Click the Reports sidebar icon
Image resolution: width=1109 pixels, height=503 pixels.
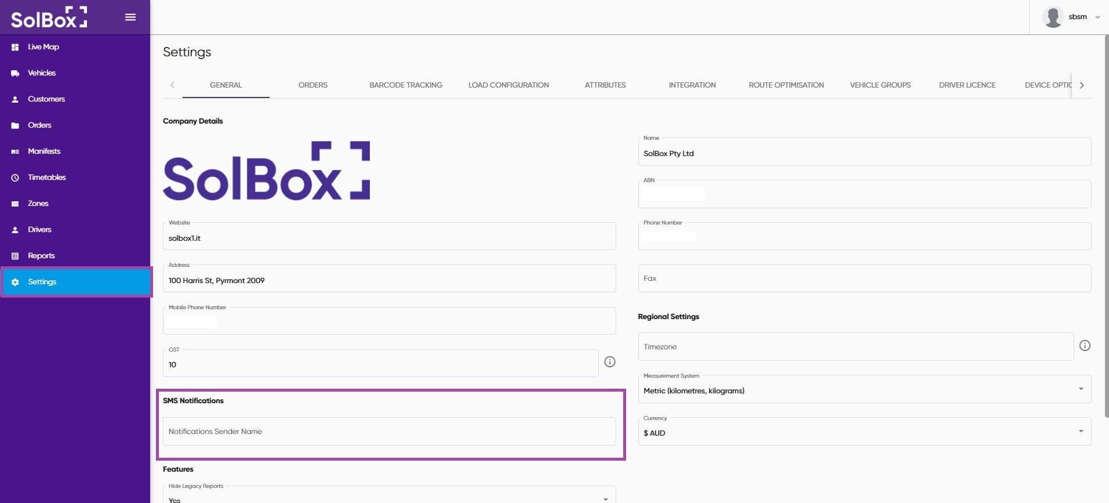(x=15, y=256)
